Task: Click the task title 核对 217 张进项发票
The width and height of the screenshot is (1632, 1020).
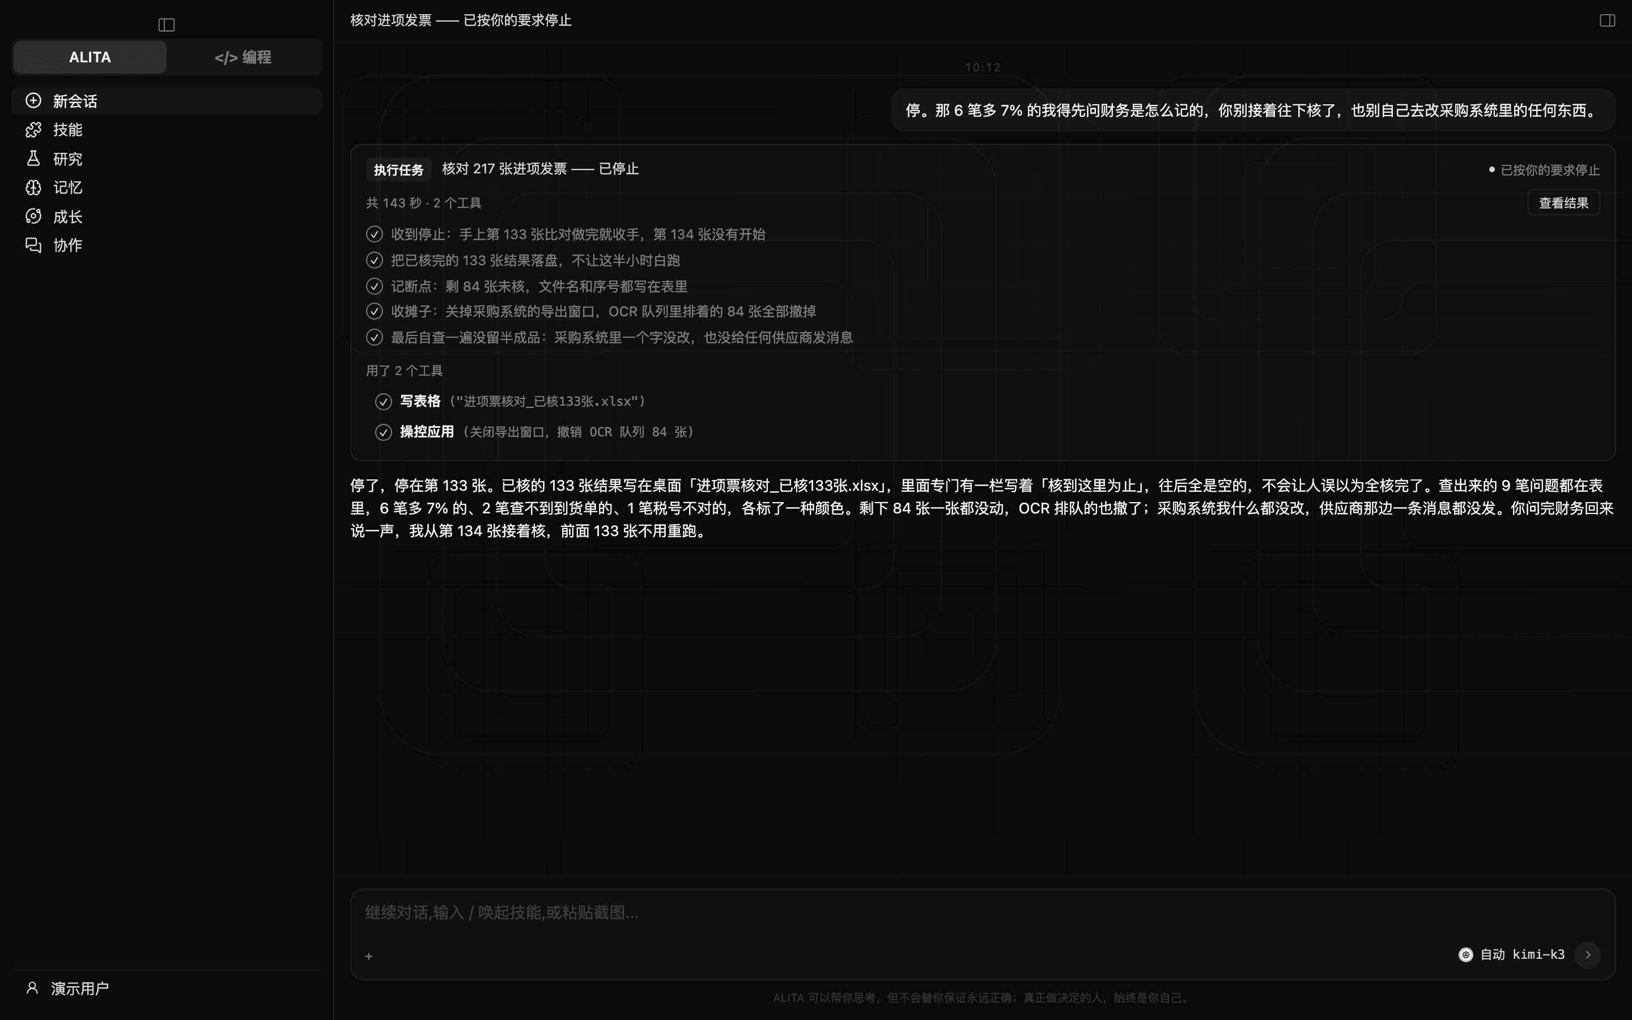Action: pos(540,169)
